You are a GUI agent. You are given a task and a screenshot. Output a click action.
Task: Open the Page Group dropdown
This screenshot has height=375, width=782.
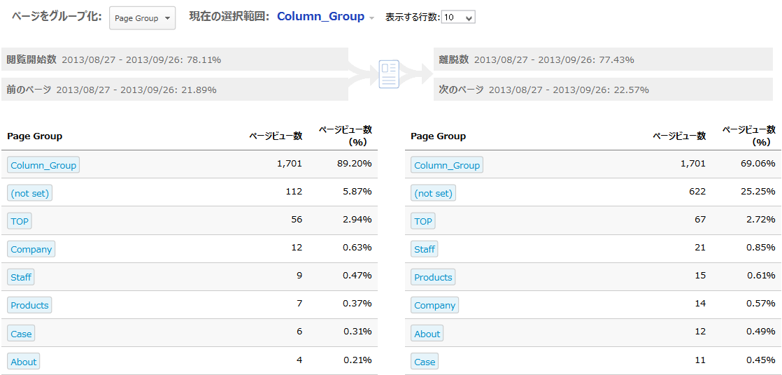pos(143,18)
